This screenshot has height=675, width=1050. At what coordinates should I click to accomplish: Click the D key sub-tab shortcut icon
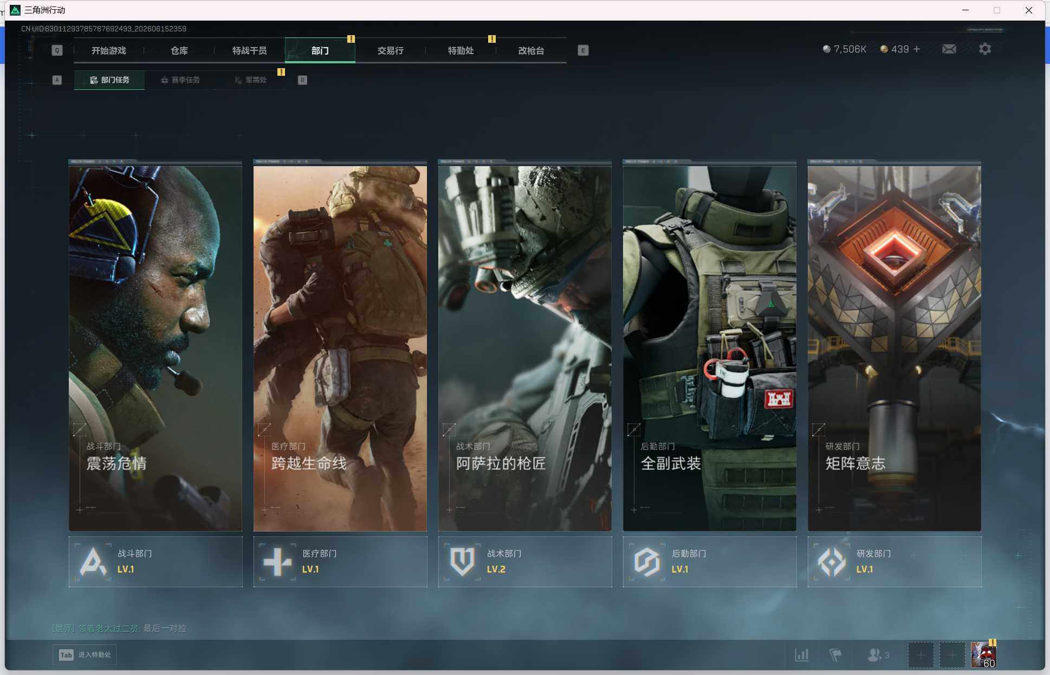click(x=302, y=80)
